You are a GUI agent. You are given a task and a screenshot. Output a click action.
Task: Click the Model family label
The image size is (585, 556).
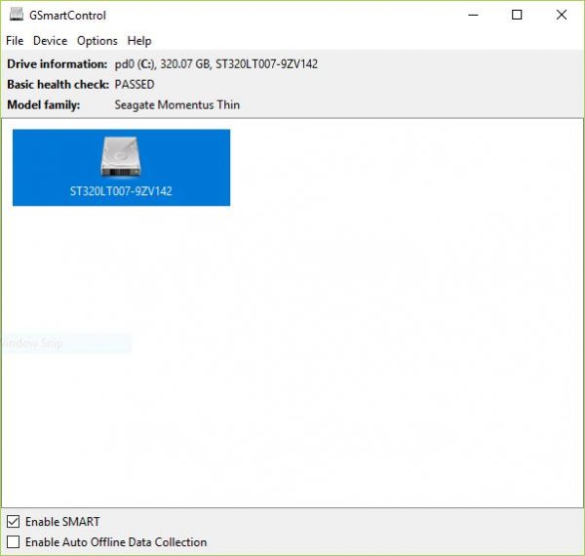tap(43, 104)
